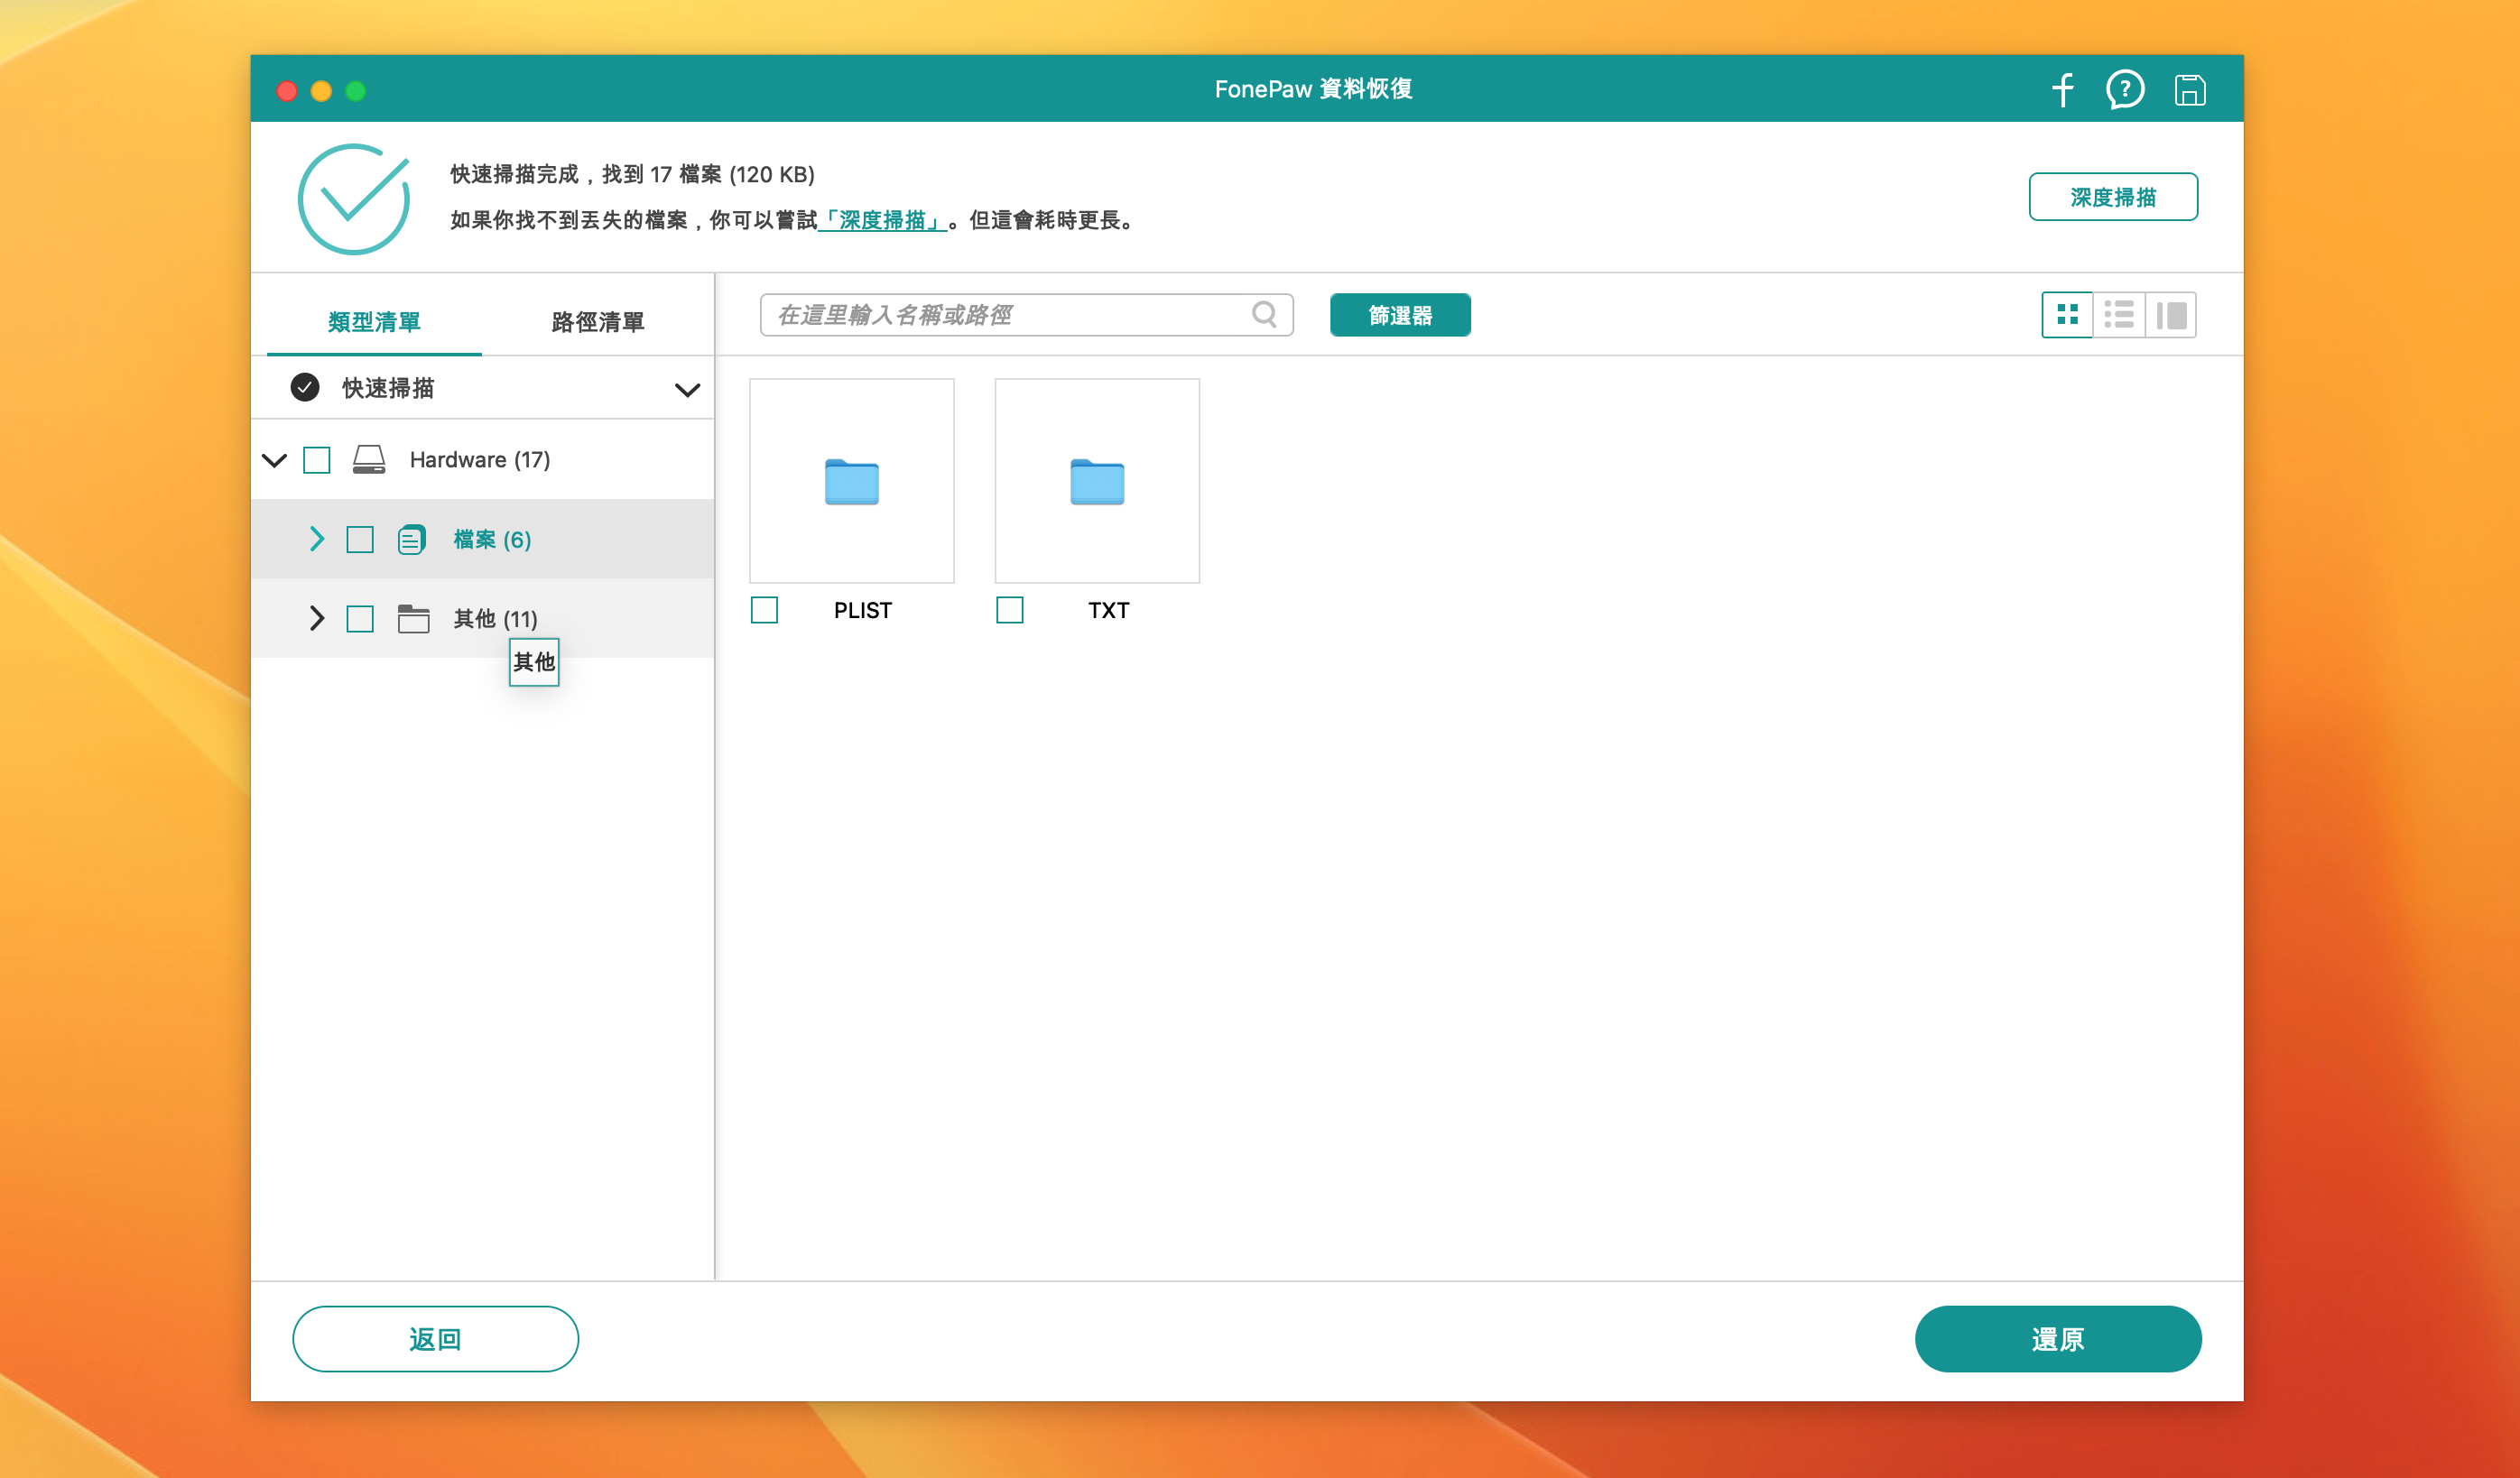Enable the TXT folder checkbox
2520x1478 pixels.
[x=1010, y=610]
